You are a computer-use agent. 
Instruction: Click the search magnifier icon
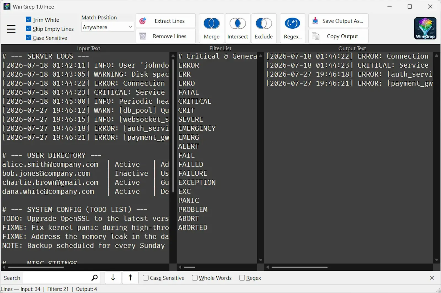pyautogui.click(x=94, y=278)
